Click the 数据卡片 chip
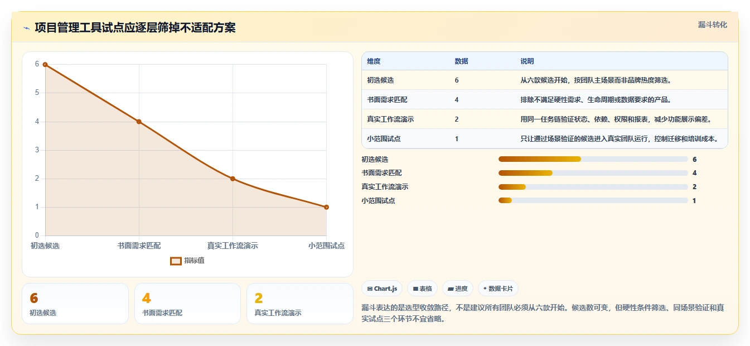The image size is (750, 346). coord(498,289)
